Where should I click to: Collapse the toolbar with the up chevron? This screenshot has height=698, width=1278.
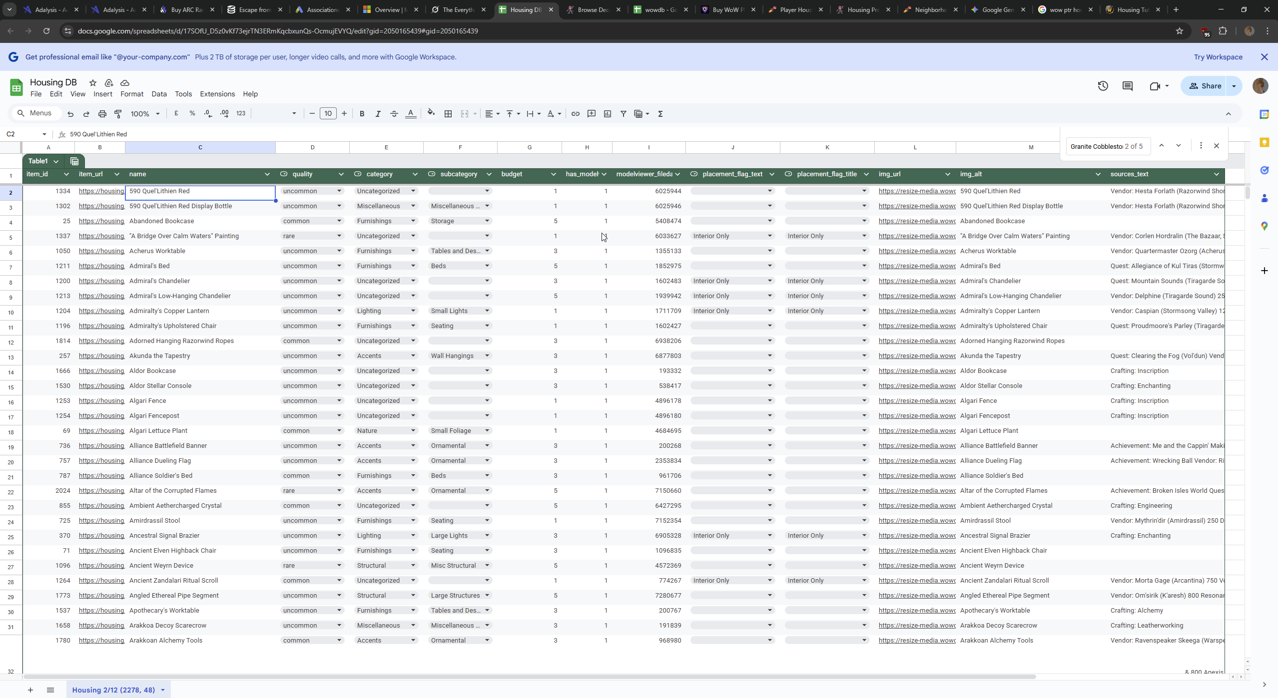pos(1228,114)
